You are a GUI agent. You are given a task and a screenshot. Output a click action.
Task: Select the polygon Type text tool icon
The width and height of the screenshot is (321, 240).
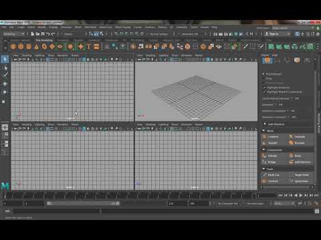89,47
